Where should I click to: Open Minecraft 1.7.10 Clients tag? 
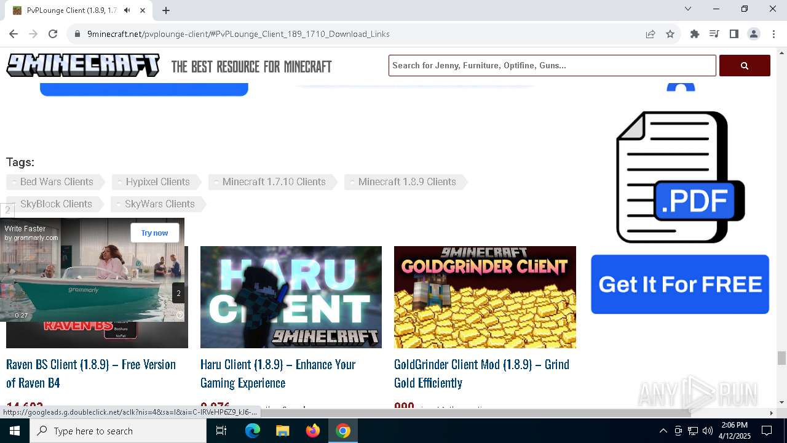point(273,182)
